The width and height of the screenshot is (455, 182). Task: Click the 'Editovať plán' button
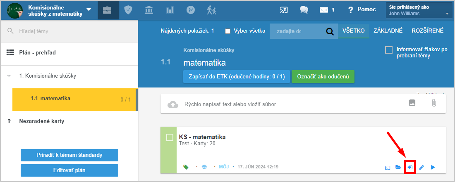pos(69,170)
